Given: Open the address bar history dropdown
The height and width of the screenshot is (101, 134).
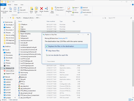Looking at the screenshot, I should pos(103,18).
